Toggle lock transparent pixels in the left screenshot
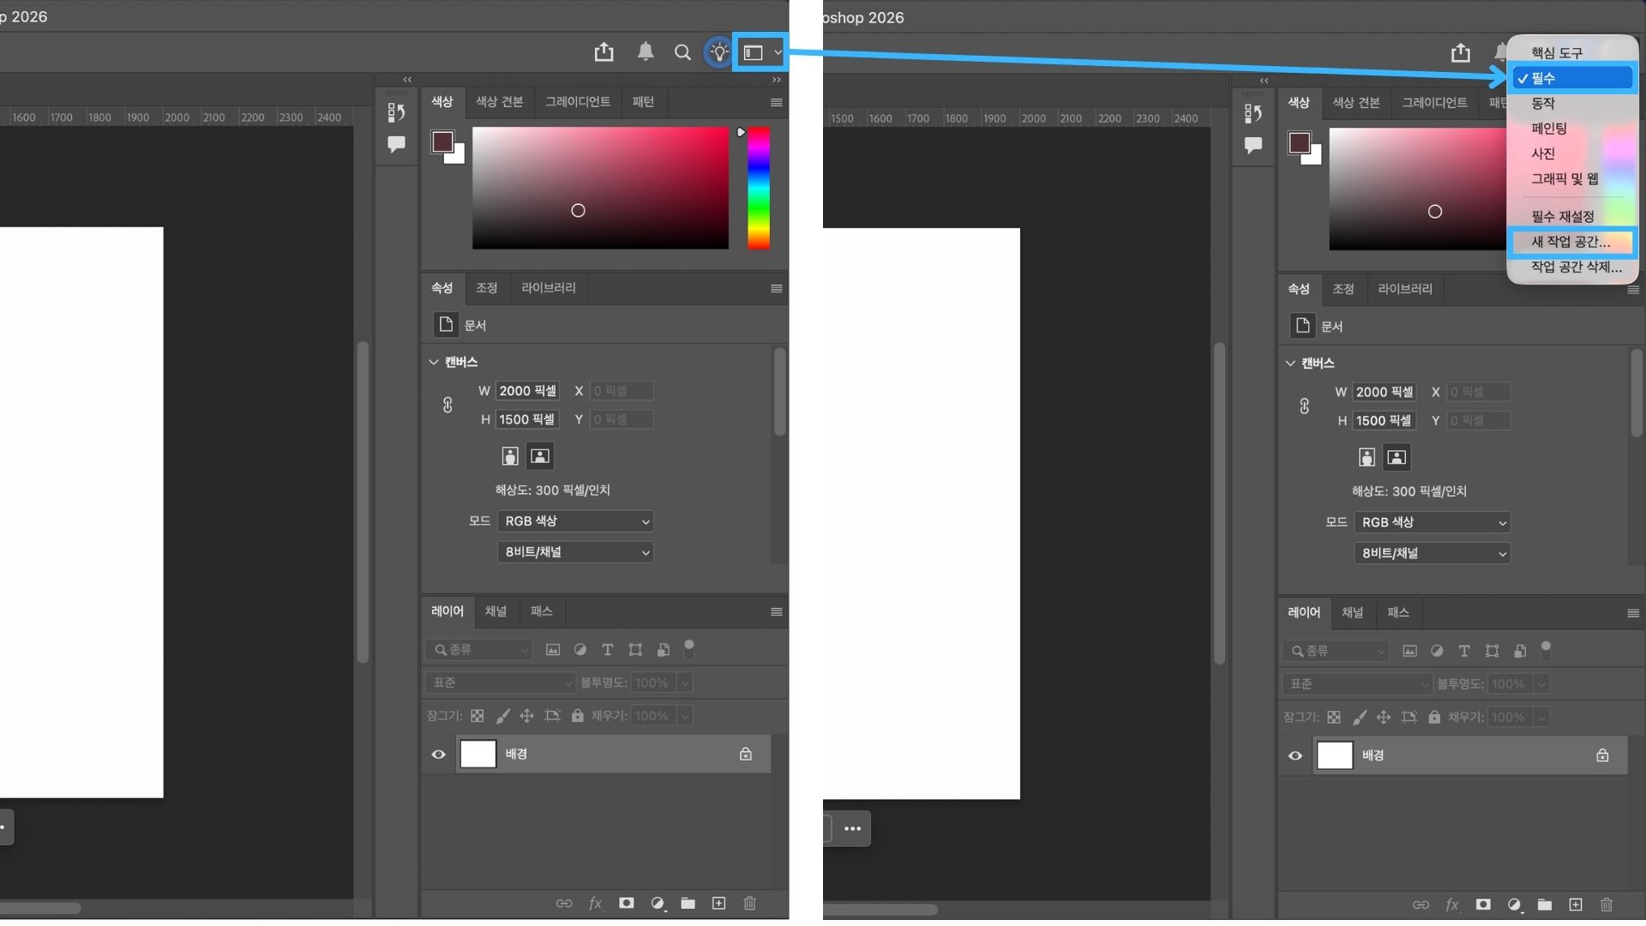The width and height of the screenshot is (1646, 926). tap(477, 716)
